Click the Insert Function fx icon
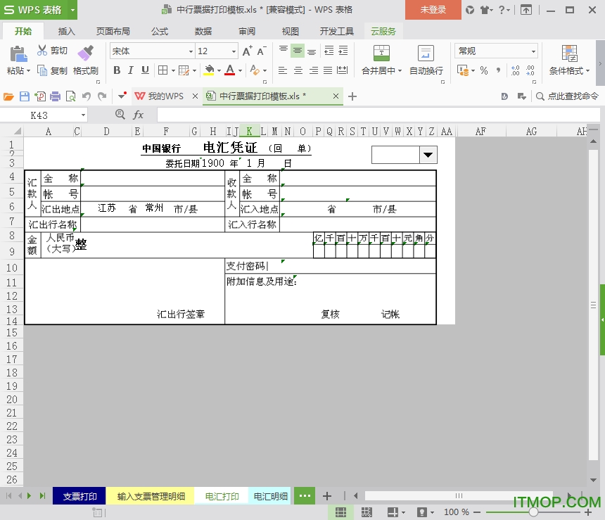 tap(138, 115)
